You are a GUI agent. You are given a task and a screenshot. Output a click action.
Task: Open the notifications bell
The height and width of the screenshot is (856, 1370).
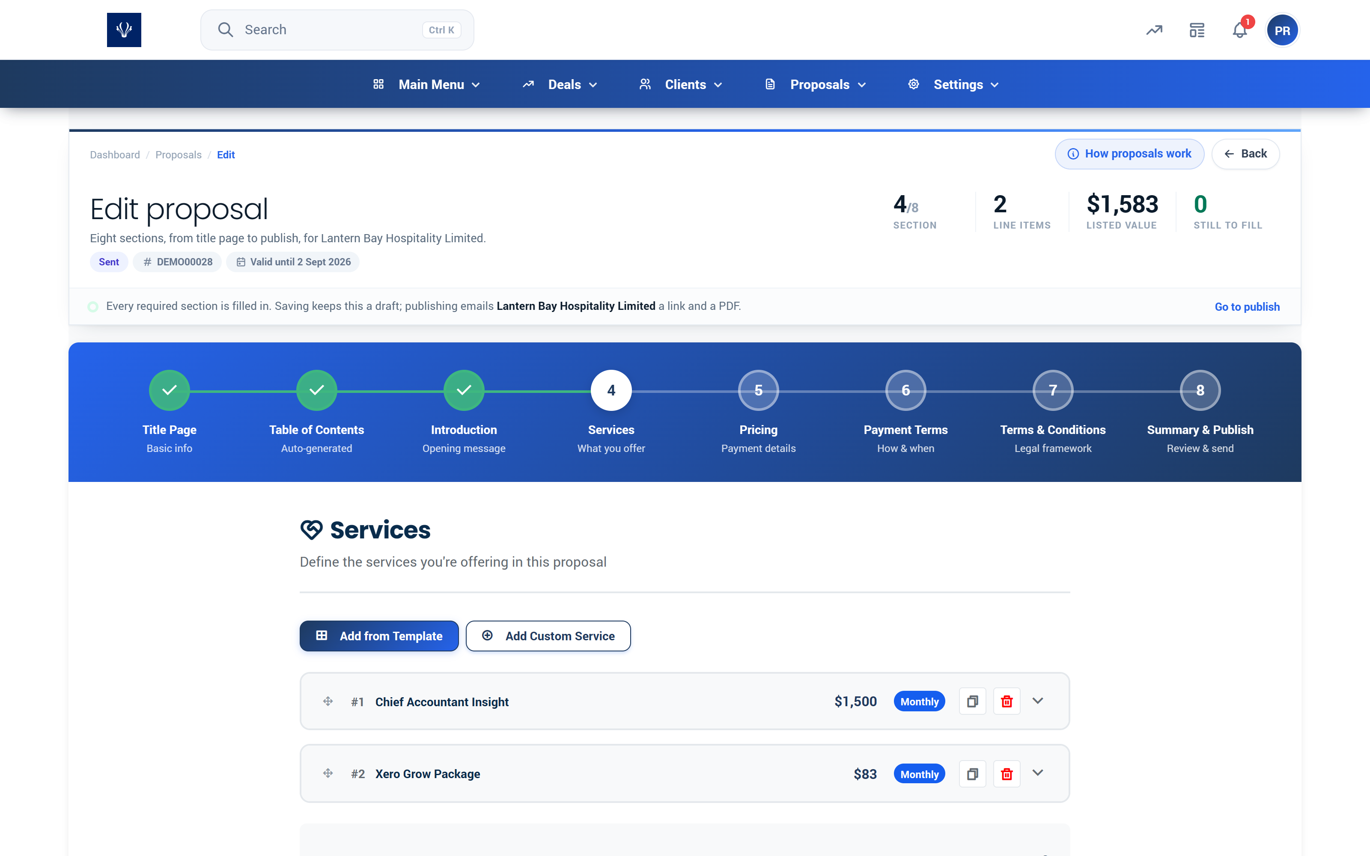click(x=1240, y=30)
